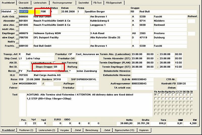Open Empfänger lookup ellipsis button
Viewport: 202px width, 135px height.
[17, 34]
